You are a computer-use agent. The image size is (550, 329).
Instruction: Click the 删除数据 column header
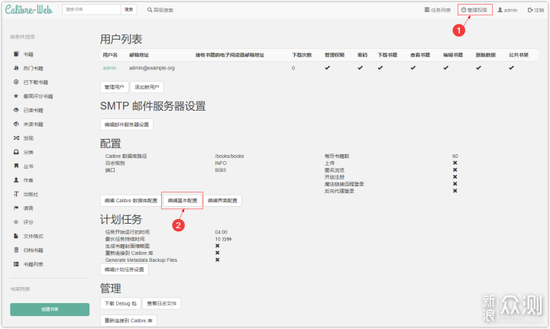[x=486, y=55]
